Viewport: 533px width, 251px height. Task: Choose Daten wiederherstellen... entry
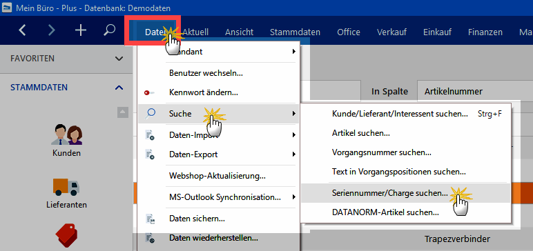[x=219, y=238]
